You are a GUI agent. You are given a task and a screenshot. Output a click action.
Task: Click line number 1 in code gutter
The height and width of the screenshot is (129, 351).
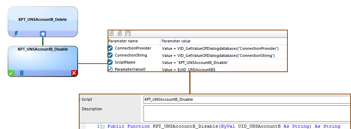(98, 126)
